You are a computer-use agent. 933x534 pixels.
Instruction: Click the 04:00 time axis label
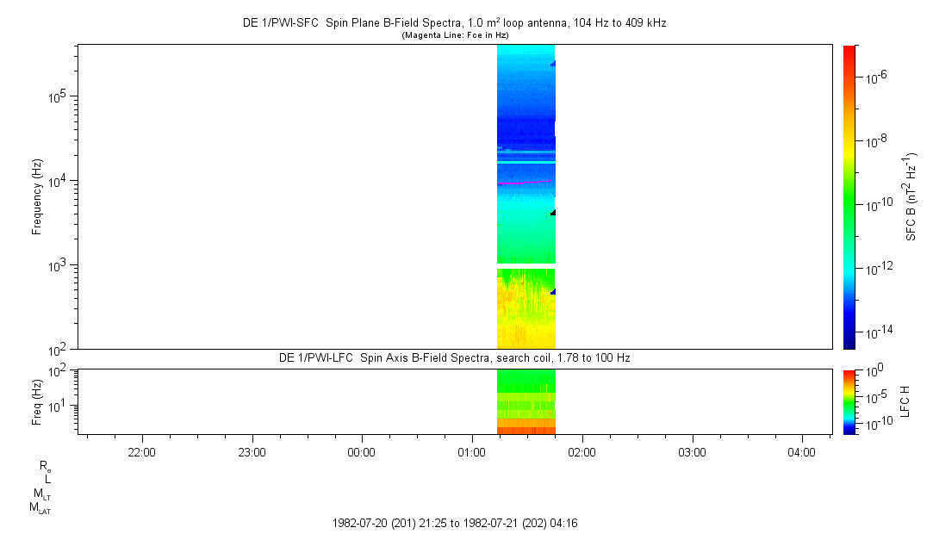click(x=802, y=452)
